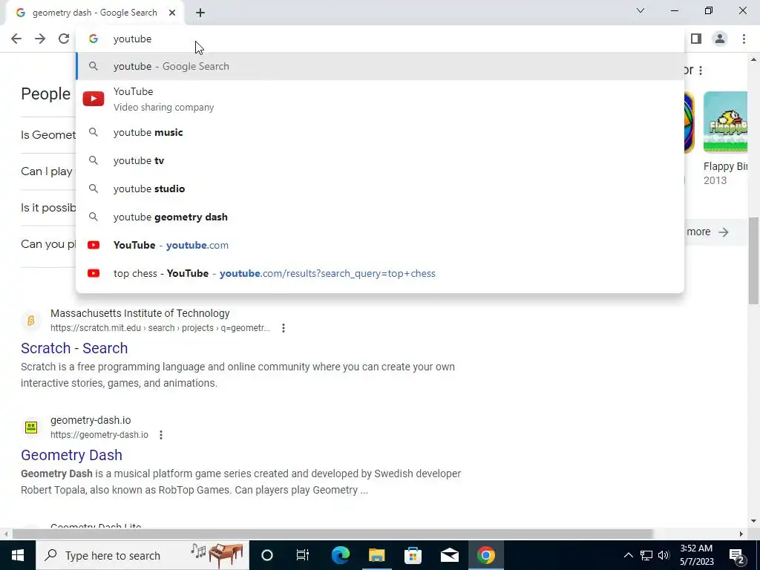The height and width of the screenshot is (570, 760).
Task: Open Chrome's three-dot menu
Action: tap(744, 39)
